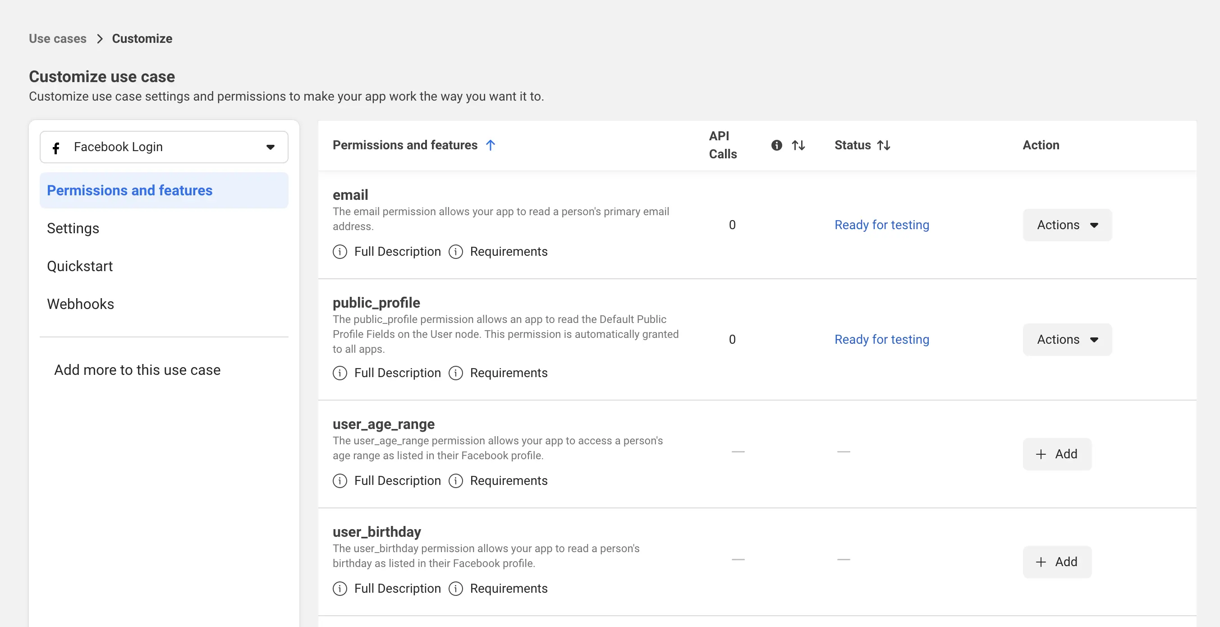Click the Facebook logo icon in dropdown
The height and width of the screenshot is (627, 1220).
pyautogui.click(x=56, y=148)
